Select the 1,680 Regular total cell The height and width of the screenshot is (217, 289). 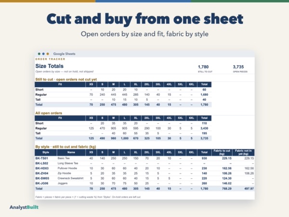click(204, 95)
